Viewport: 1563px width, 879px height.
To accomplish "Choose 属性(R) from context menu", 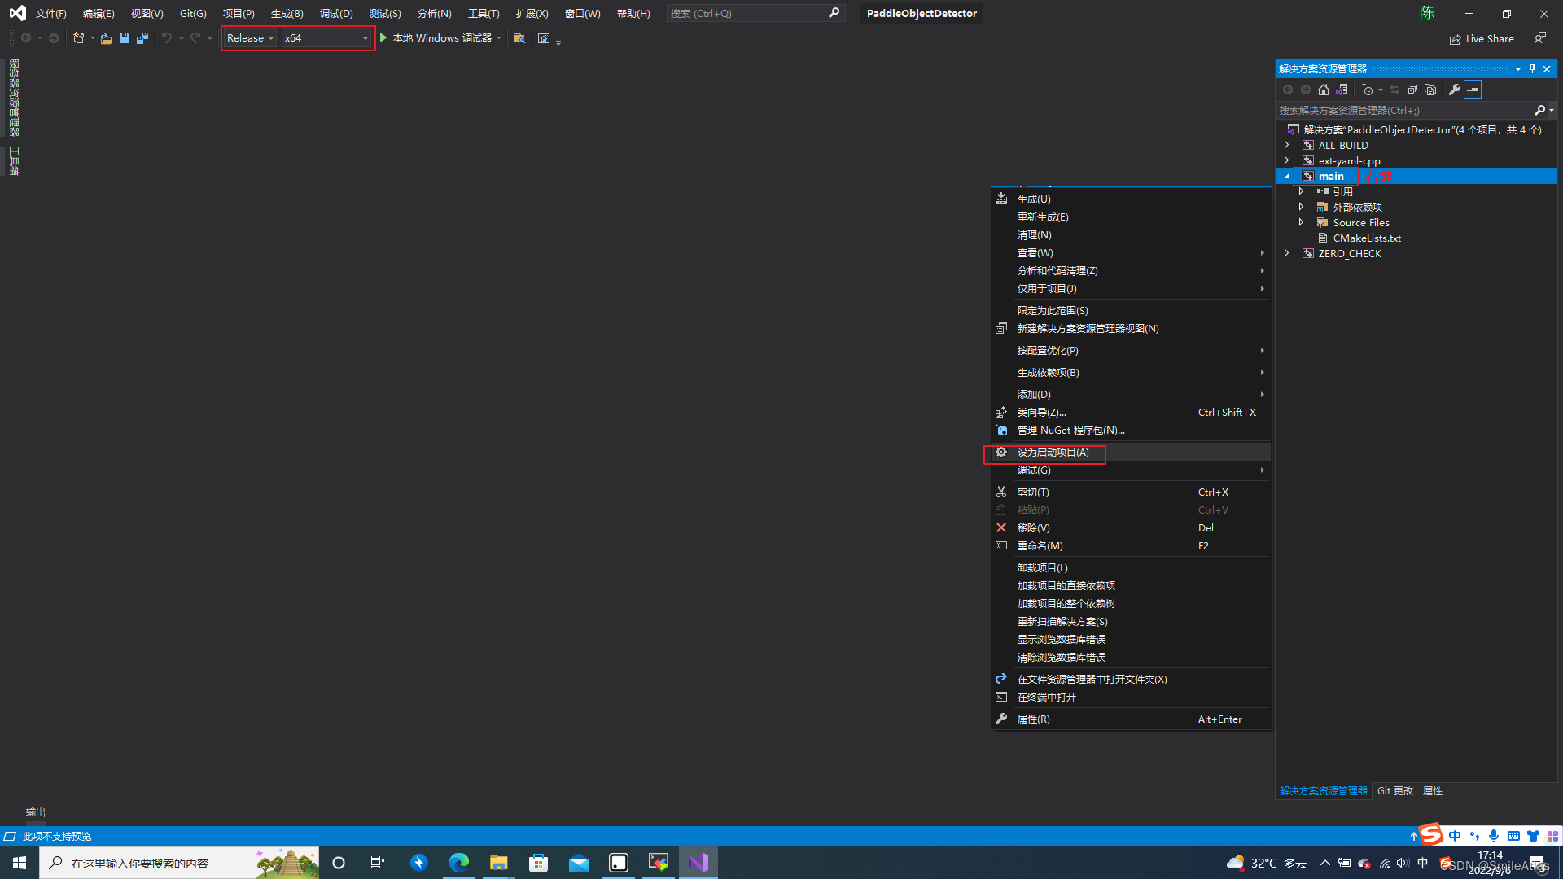I will coord(1131,719).
